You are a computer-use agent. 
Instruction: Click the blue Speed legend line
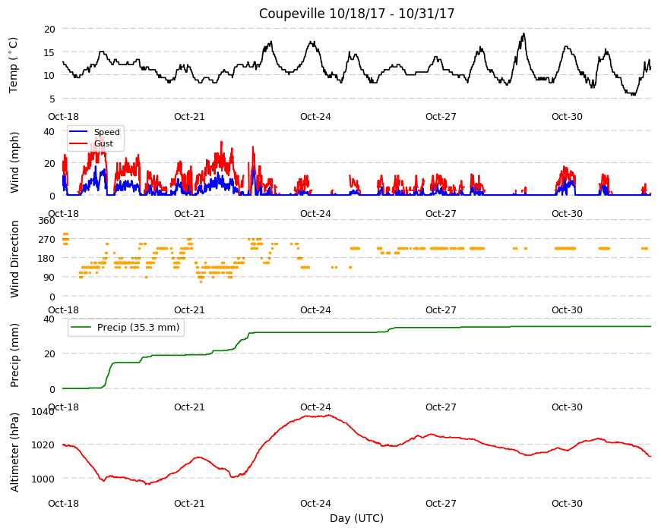coord(78,132)
